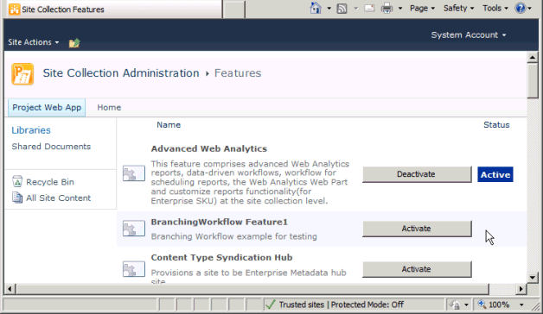Click the zoom magnifier icon
Image resolution: width=543 pixels, height=314 pixels.
[x=482, y=305]
